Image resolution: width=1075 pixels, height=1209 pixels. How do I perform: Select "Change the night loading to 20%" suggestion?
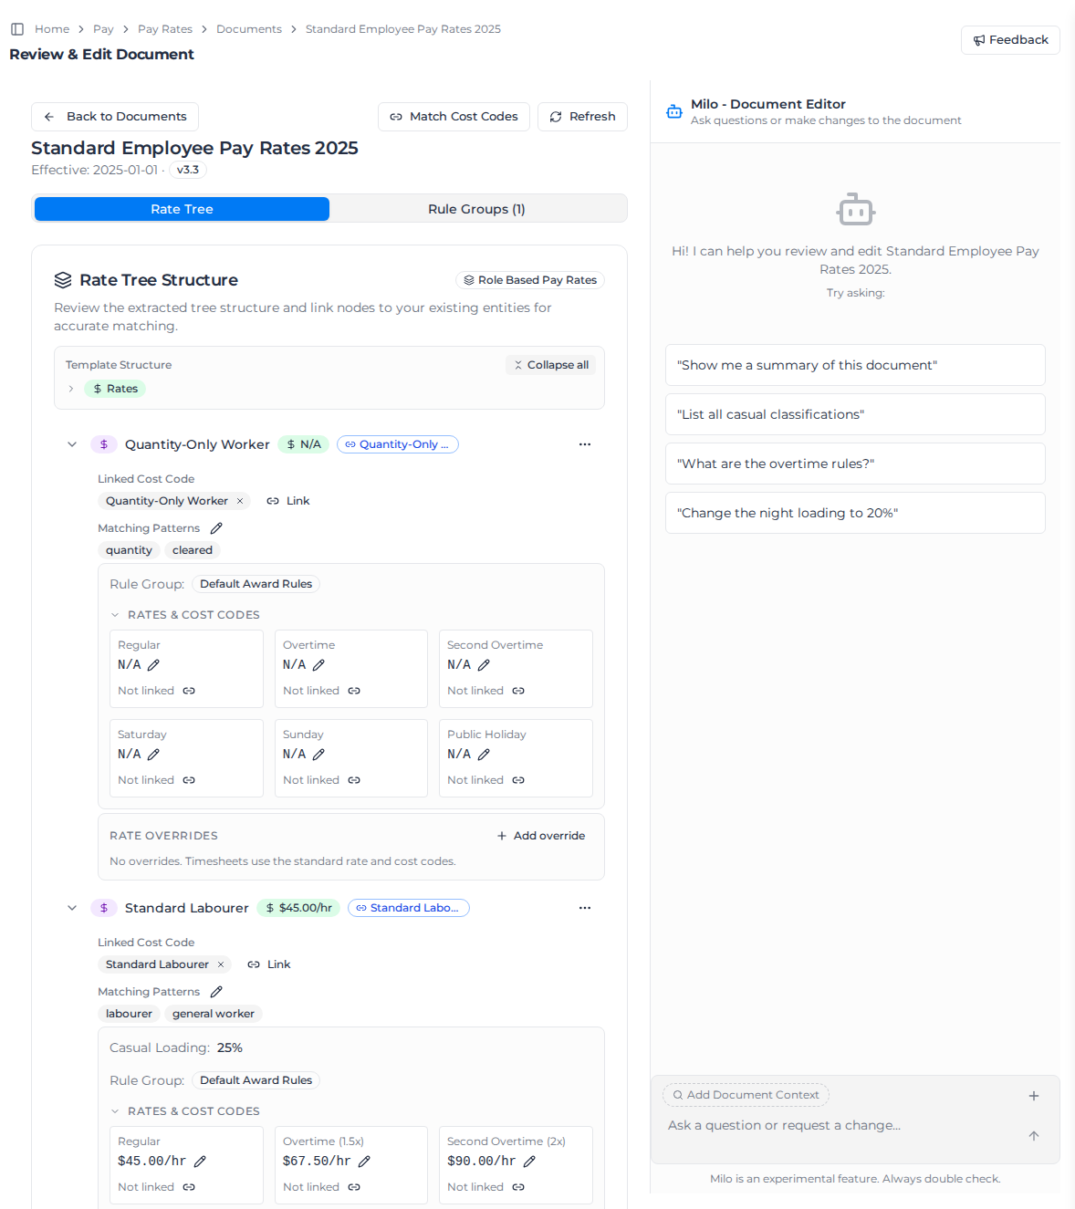[855, 513]
